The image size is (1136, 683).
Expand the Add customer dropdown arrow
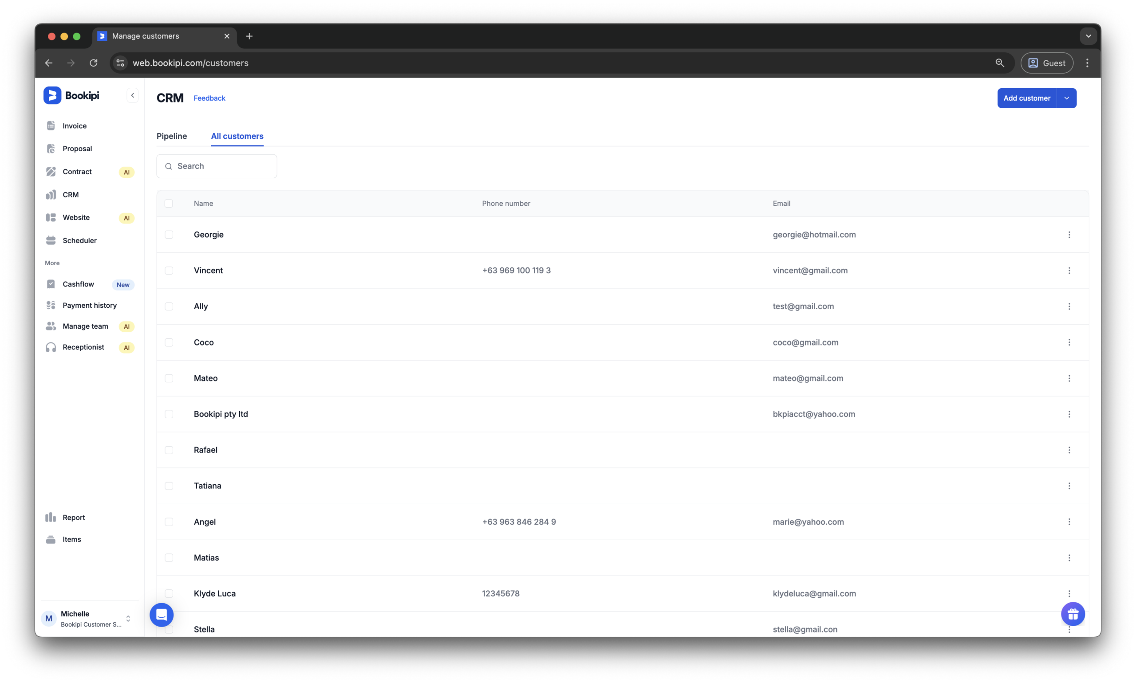point(1067,98)
